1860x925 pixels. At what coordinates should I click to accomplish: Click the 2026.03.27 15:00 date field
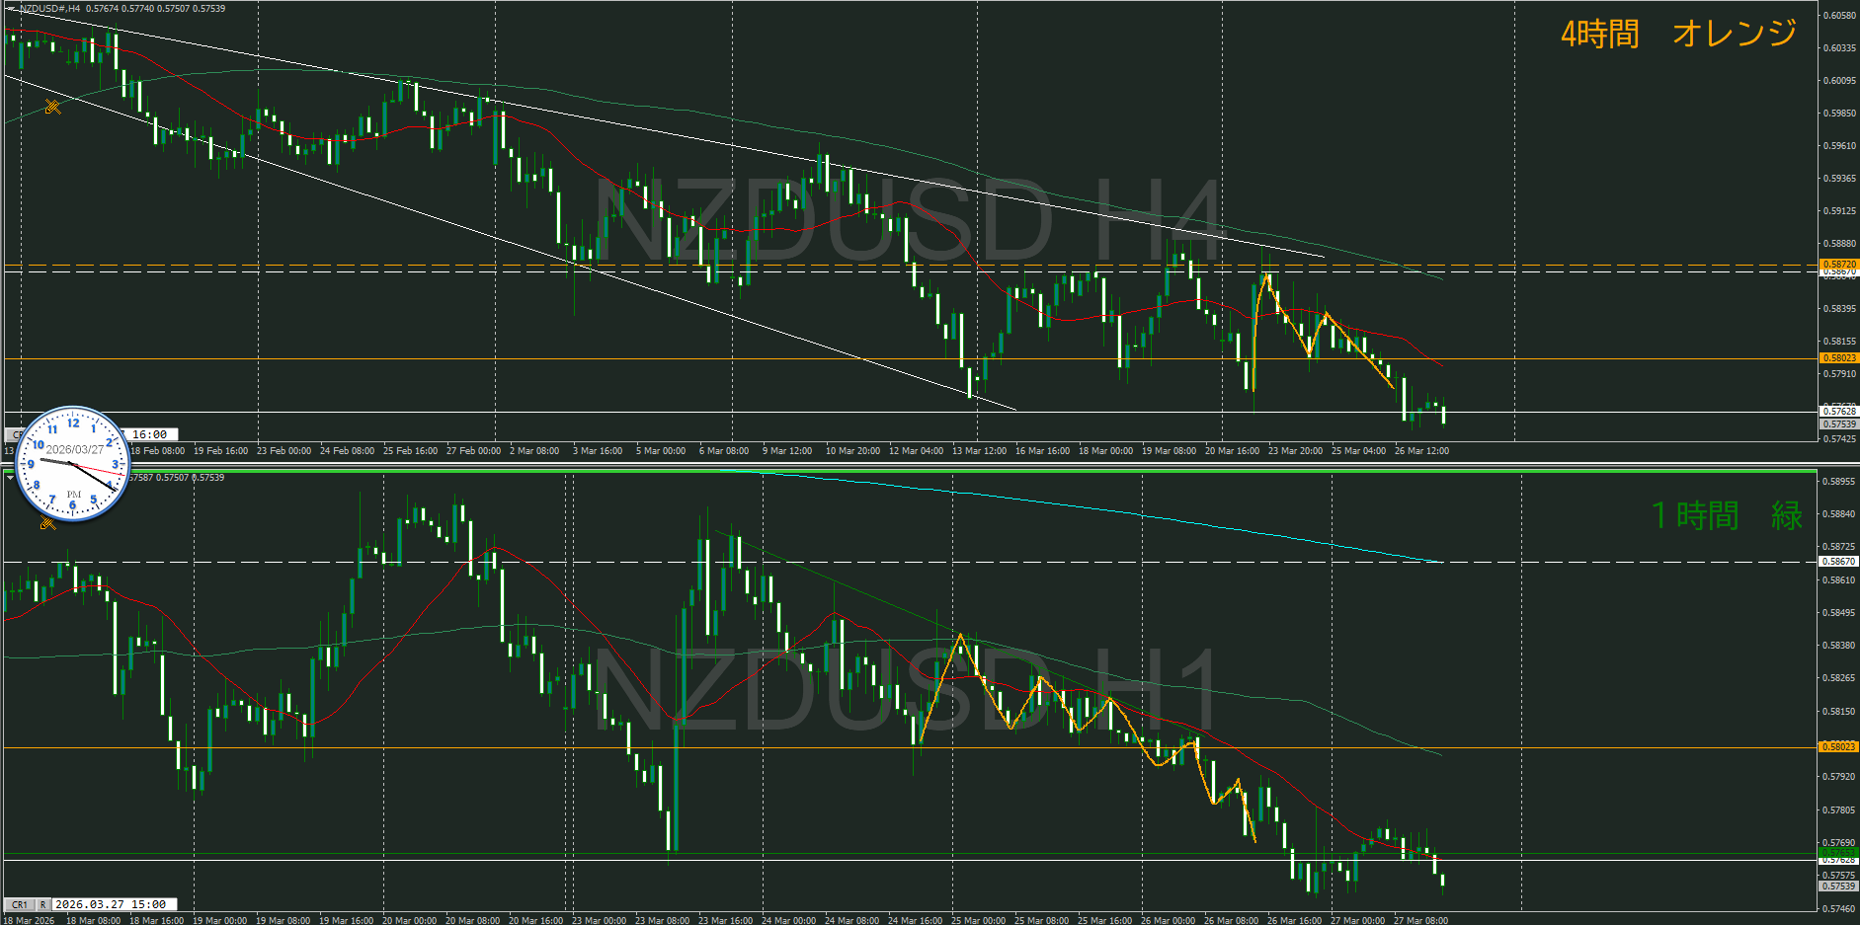pyautogui.click(x=114, y=904)
